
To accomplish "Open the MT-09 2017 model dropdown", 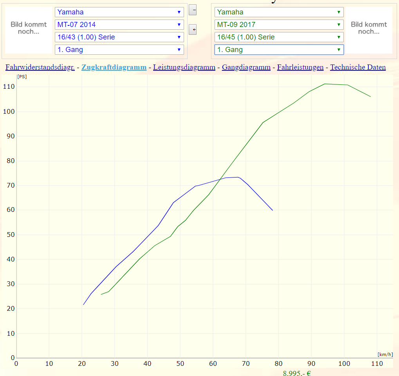I will 279,25.
